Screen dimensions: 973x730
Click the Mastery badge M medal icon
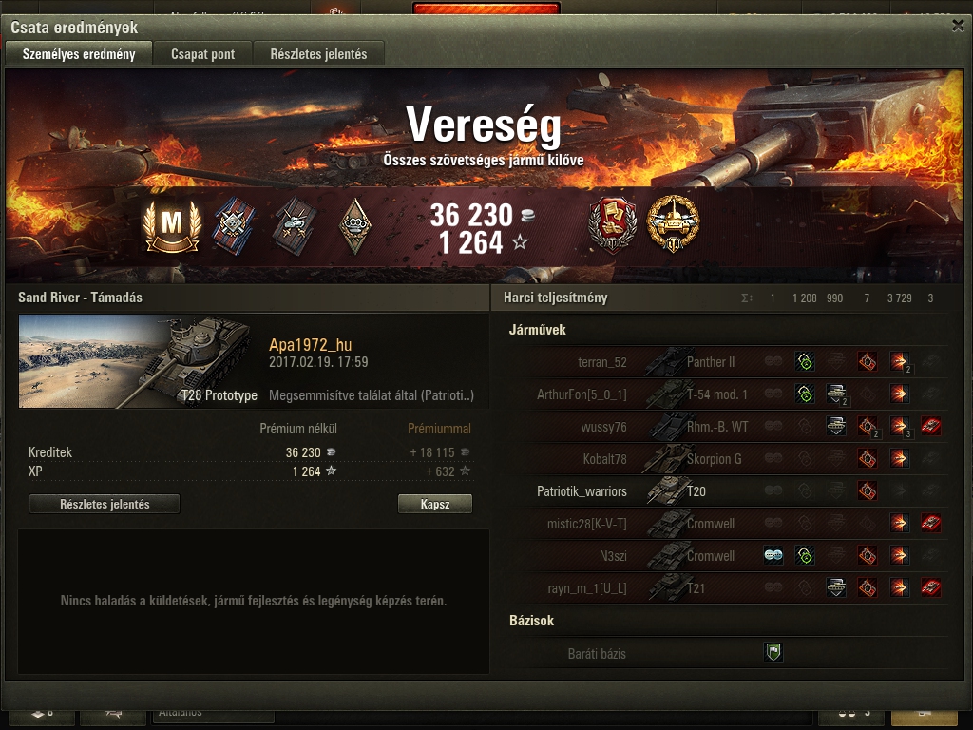coord(172,225)
